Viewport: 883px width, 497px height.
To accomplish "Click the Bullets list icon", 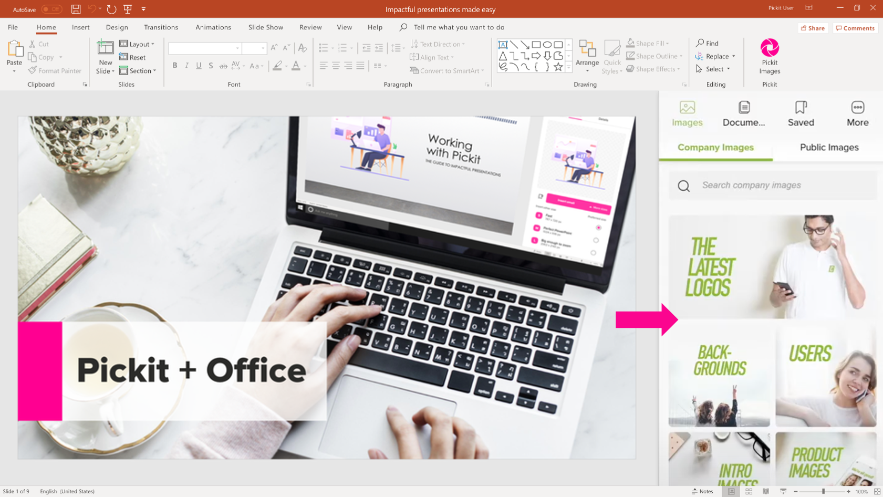I will tap(324, 48).
